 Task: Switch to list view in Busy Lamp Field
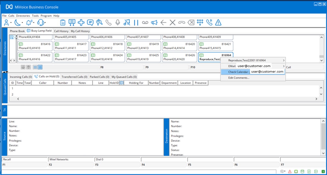point(35,67)
